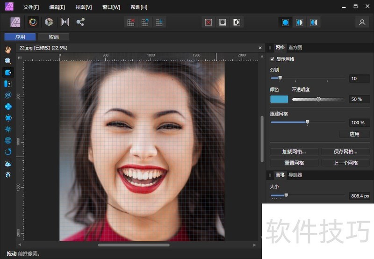Click the canvas vertical scrollbar
This screenshot has width=374, height=259.
(x=262, y=139)
